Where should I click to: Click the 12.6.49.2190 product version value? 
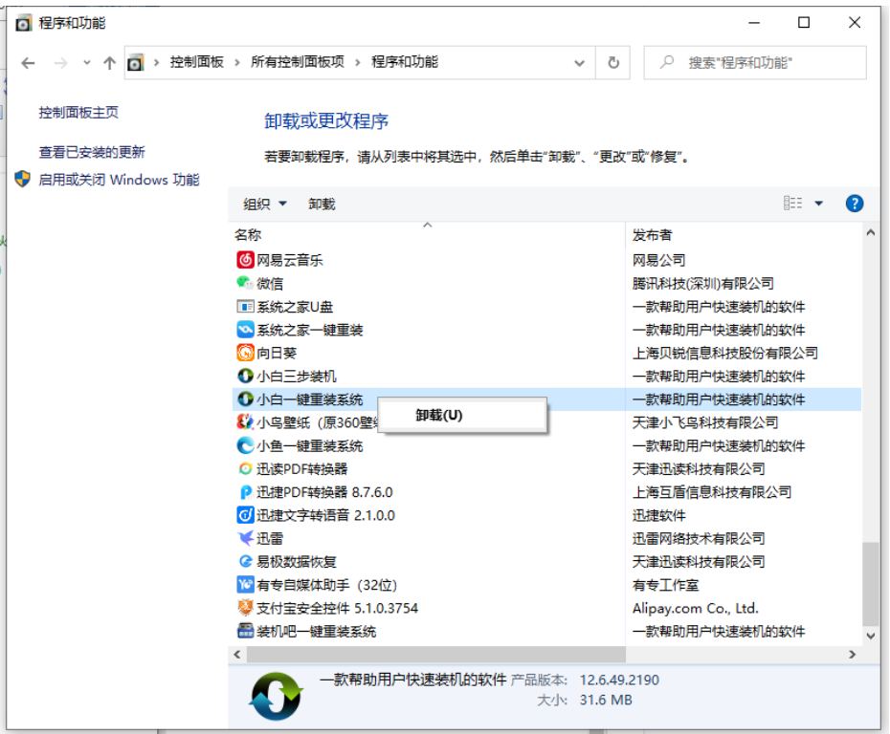[x=619, y=680]
